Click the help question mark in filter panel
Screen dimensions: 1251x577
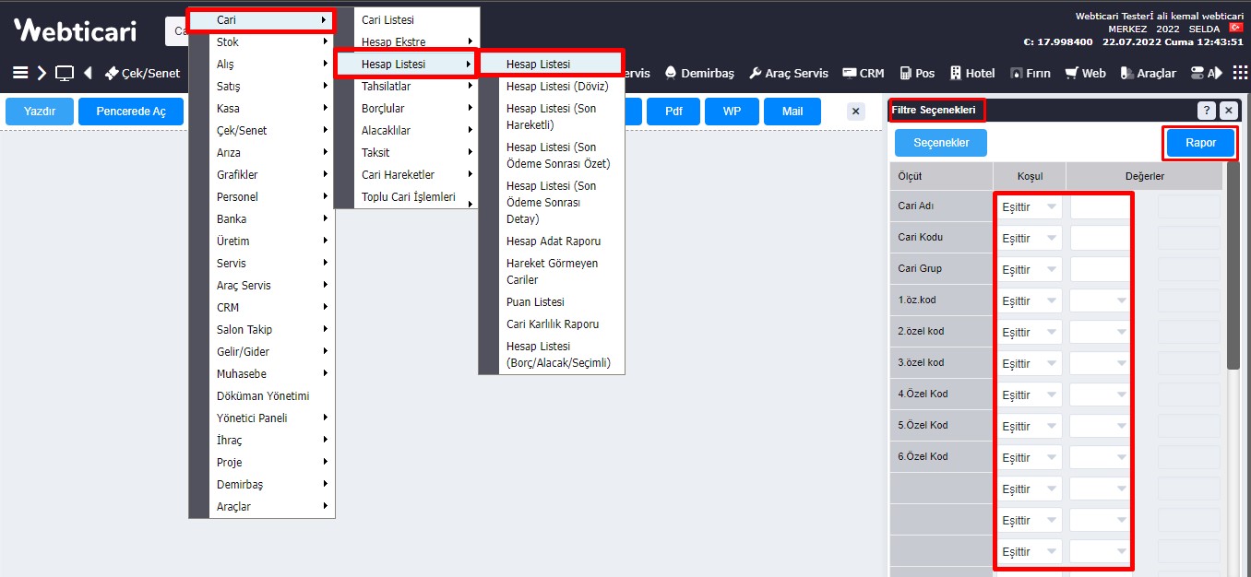click(x=1207, y=111)
